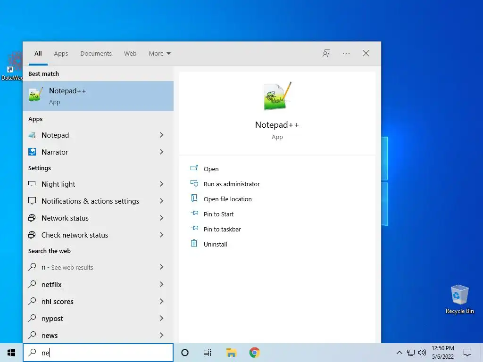Expand the Network status chevron

pos(161,218)
